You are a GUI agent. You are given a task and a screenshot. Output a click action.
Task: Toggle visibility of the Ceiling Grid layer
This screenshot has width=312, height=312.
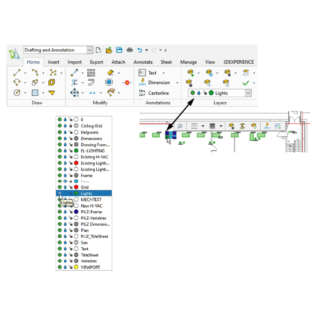pos(60,126)
